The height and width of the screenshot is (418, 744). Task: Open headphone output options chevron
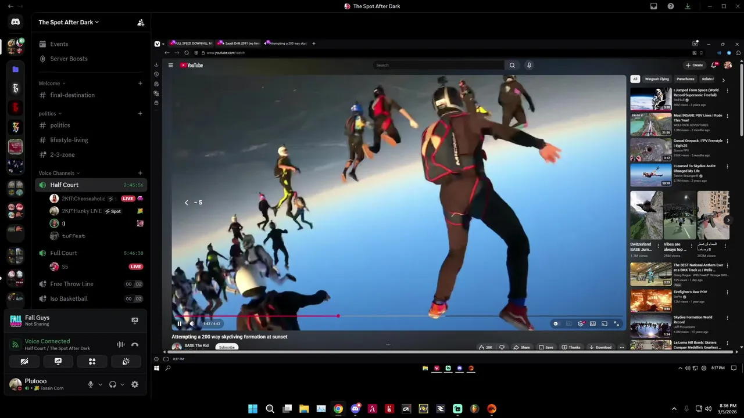point(122,384)
